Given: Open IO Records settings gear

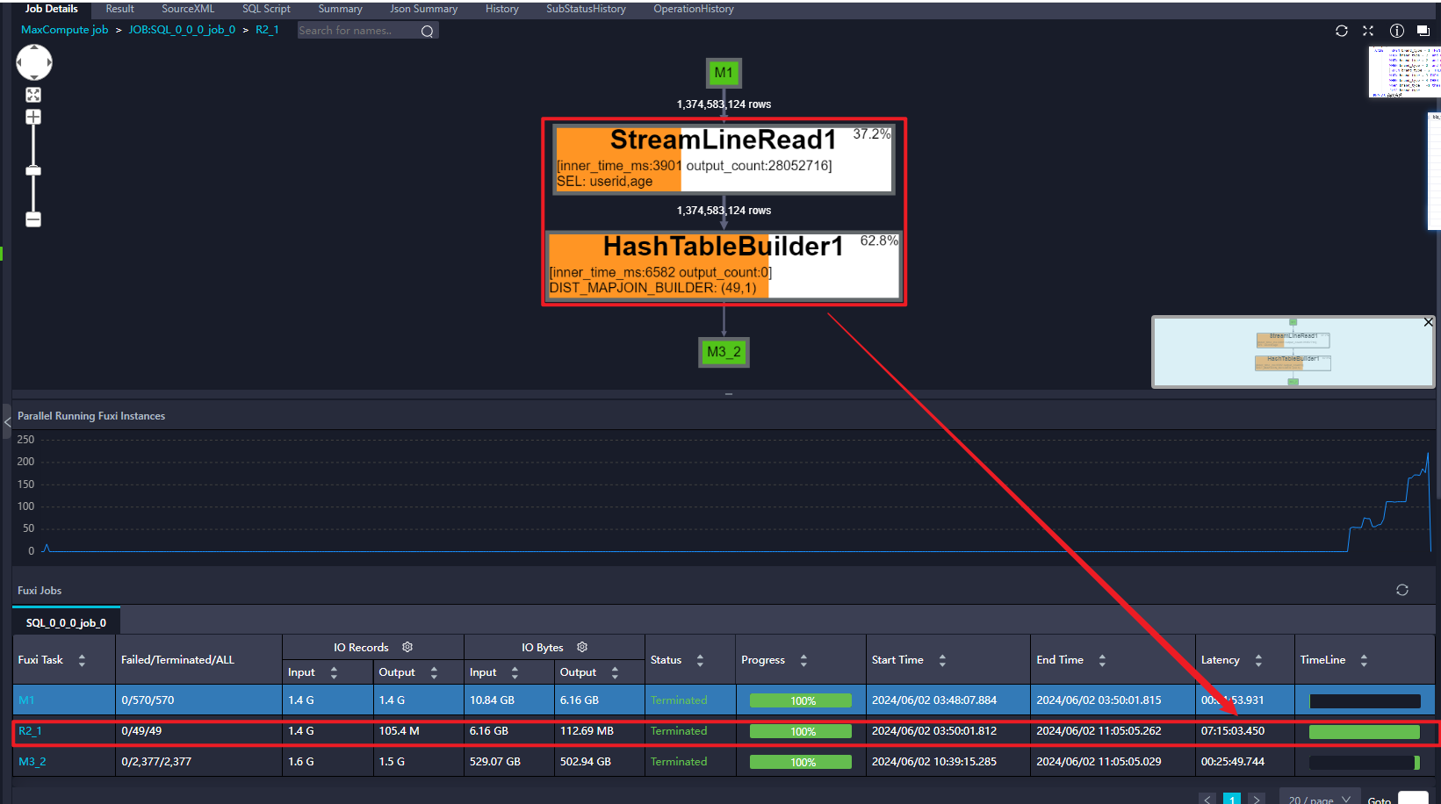Looking at the screenshot, I should (x=407, y=647).
